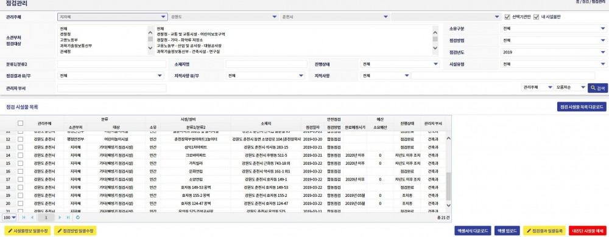Check row 13 checkbox
This screenshot has width=609, height=237.
point(21,147)
